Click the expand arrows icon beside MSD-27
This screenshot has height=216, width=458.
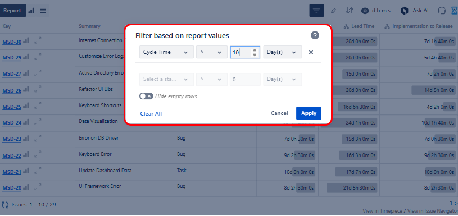pyautogui.click(x=38, y=73)
